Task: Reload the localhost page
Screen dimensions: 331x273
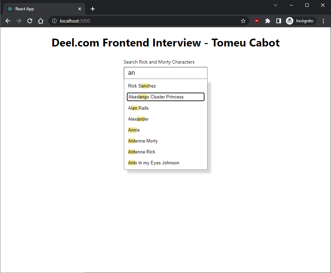Action: click(x=30, y=21)
